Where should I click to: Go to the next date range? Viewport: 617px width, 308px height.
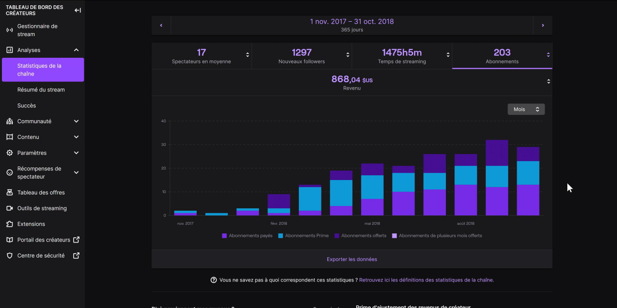(543, 26)
